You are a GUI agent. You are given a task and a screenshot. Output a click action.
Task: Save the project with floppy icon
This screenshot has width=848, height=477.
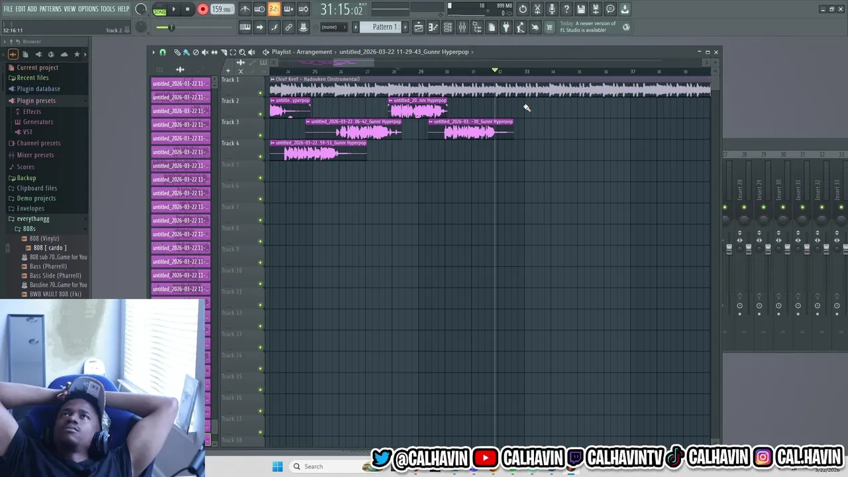point(581,9)
